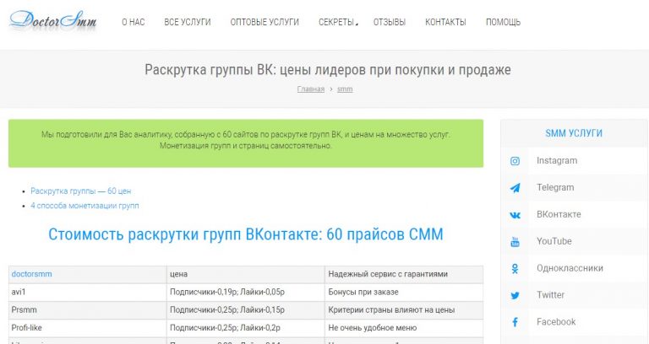Click Критерии страны влияют на цены cell
The image size is (649, 344).
click(404, 309)
